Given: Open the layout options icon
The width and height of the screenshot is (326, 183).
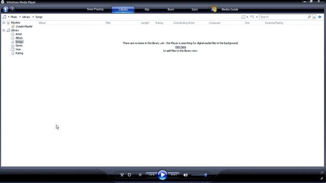Looking at the screenshot, I should click(x=243, y=17).
